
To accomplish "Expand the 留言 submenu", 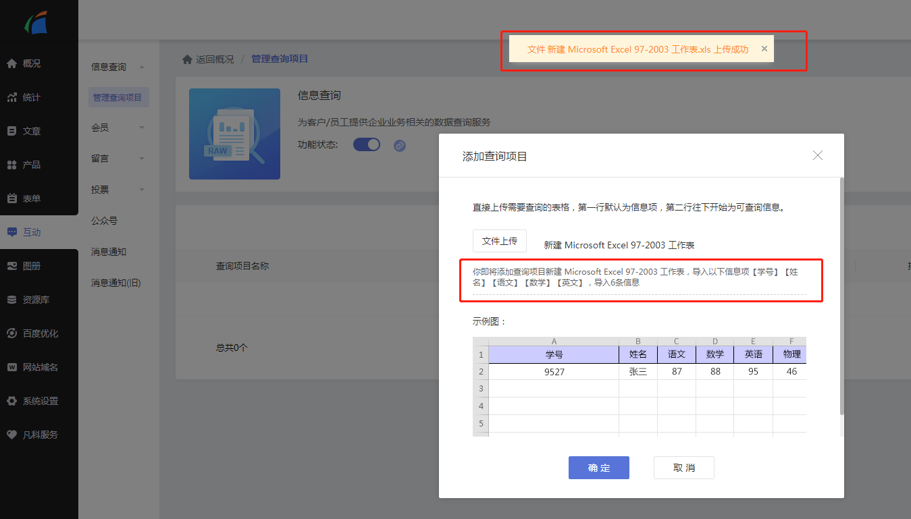I will coord(142,159).
